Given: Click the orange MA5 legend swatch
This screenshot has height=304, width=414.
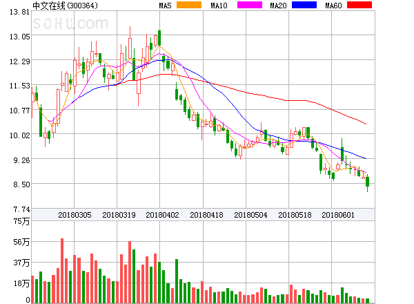Looking at the screenshot, I should pos(189,5).
